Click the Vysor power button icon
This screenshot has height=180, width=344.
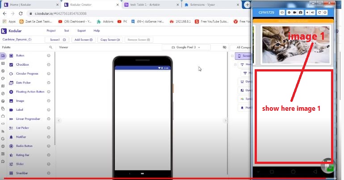point(325,13)
